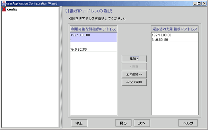Click the 全て追加 >> add all button
This screenshot has width=208, height=130.
pos(134,74)
